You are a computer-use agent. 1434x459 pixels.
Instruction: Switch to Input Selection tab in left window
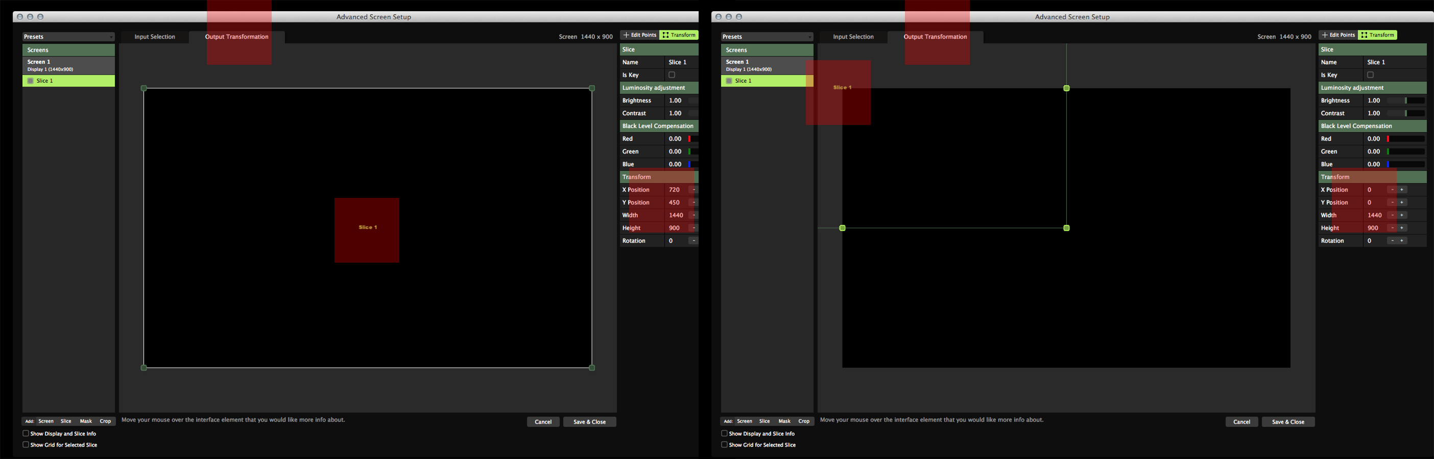click(x=155, y=37)
